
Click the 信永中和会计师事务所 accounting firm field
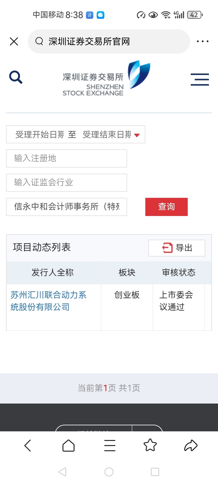[x=67, y=207]
